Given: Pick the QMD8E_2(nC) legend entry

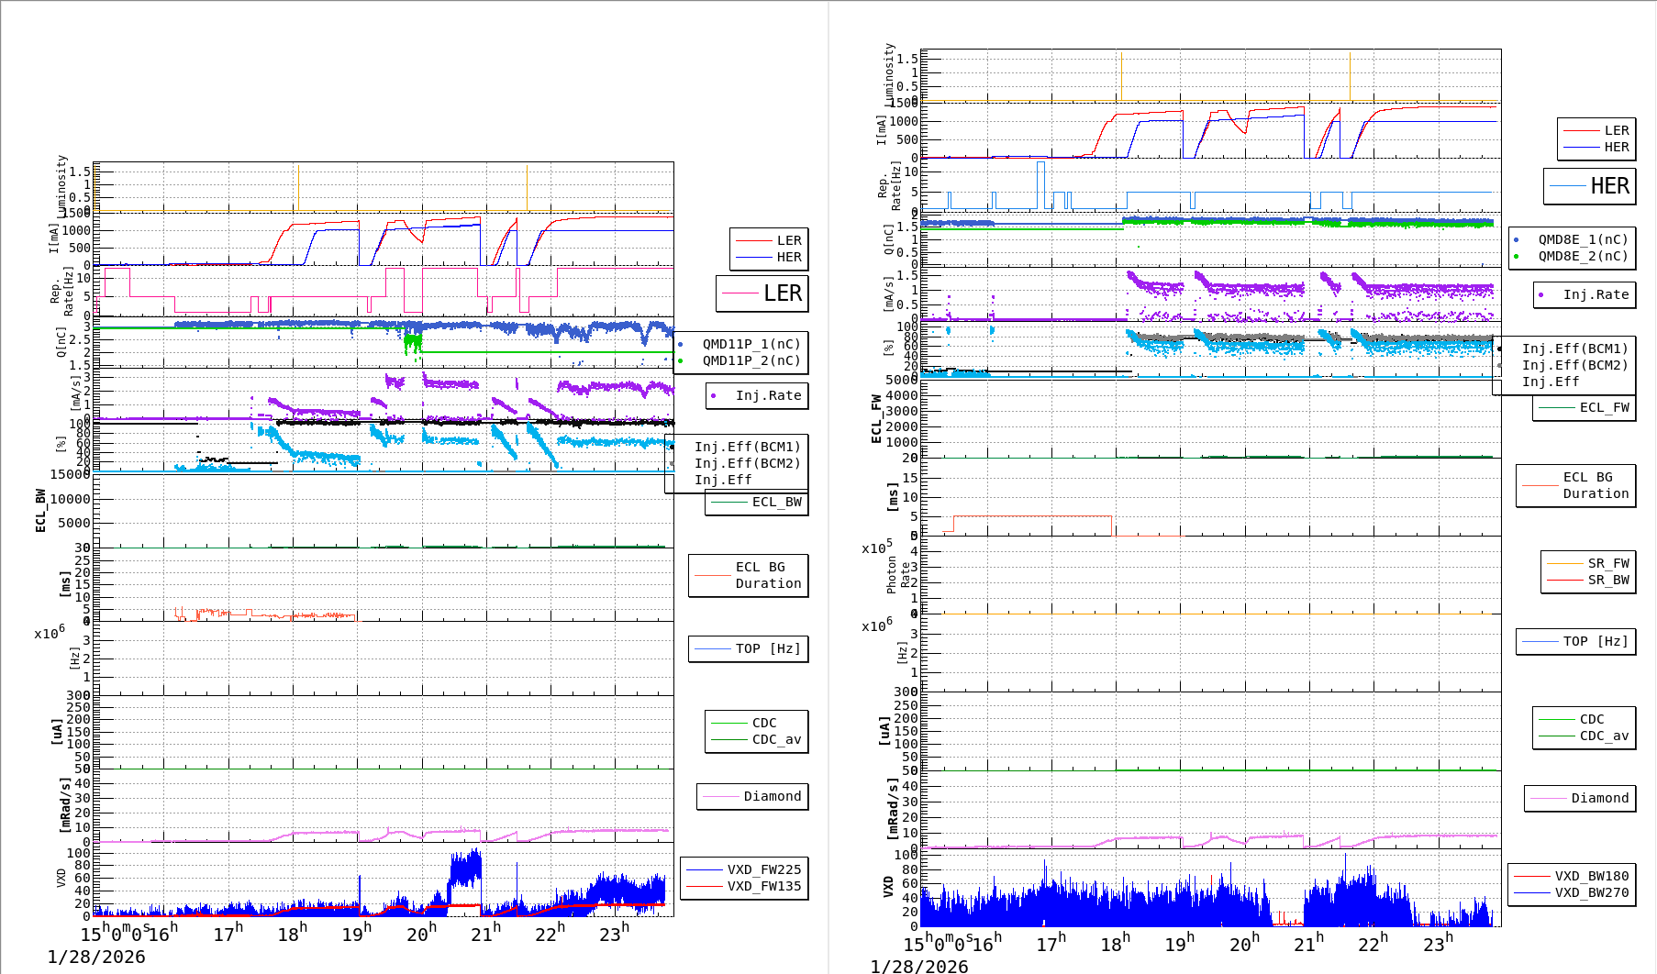Looking at the screenshot, I should tap(1583, 257).
